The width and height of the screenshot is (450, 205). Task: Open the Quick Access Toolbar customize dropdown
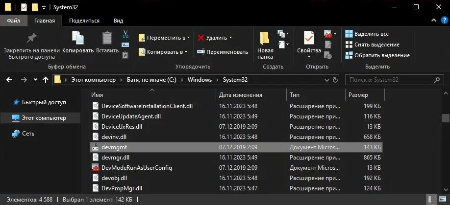pyautogui.click(x=44, y=7)
